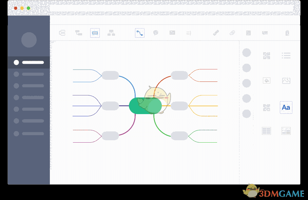
Task: Open the label callout toolbar icon
Action: (265, 33)
